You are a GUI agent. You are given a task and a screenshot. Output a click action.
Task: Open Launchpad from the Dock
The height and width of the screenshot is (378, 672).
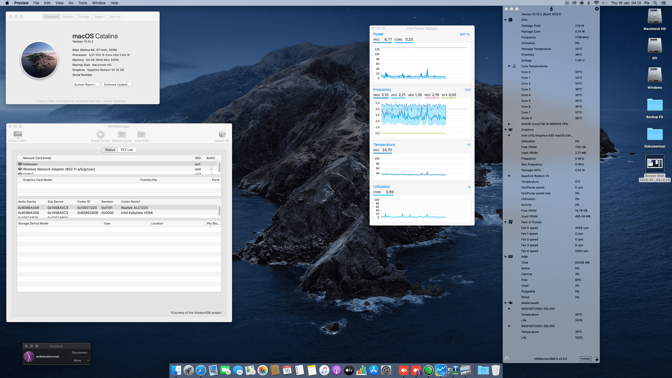[x=188, y=370]
